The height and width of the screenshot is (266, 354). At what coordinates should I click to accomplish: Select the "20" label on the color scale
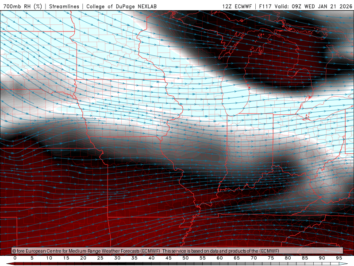click(83, 258)
